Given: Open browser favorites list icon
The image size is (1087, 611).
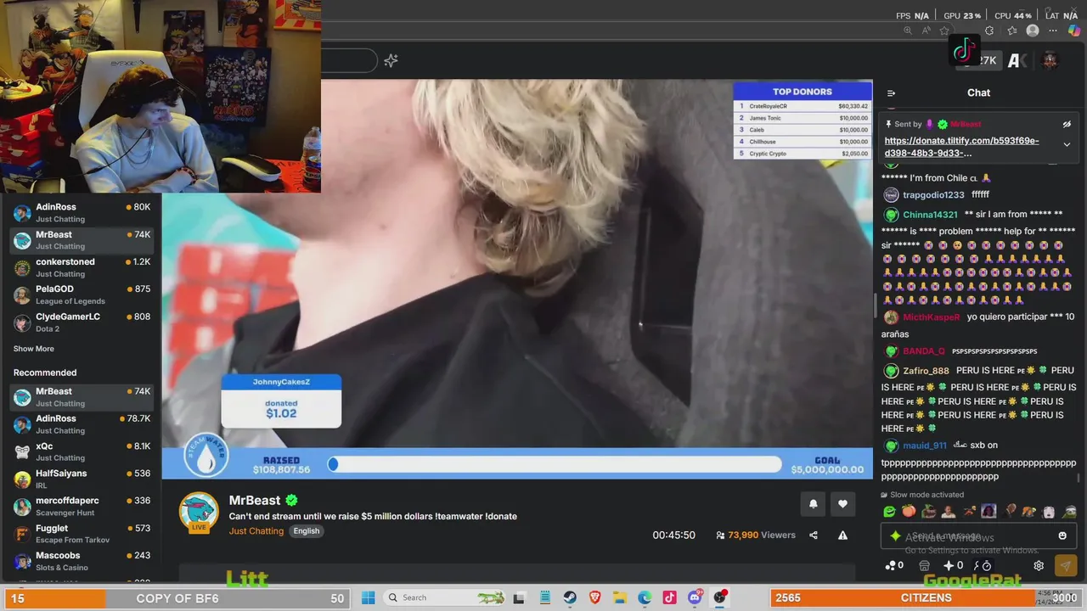Looking at the screenshot, I should coord(1011,31).
